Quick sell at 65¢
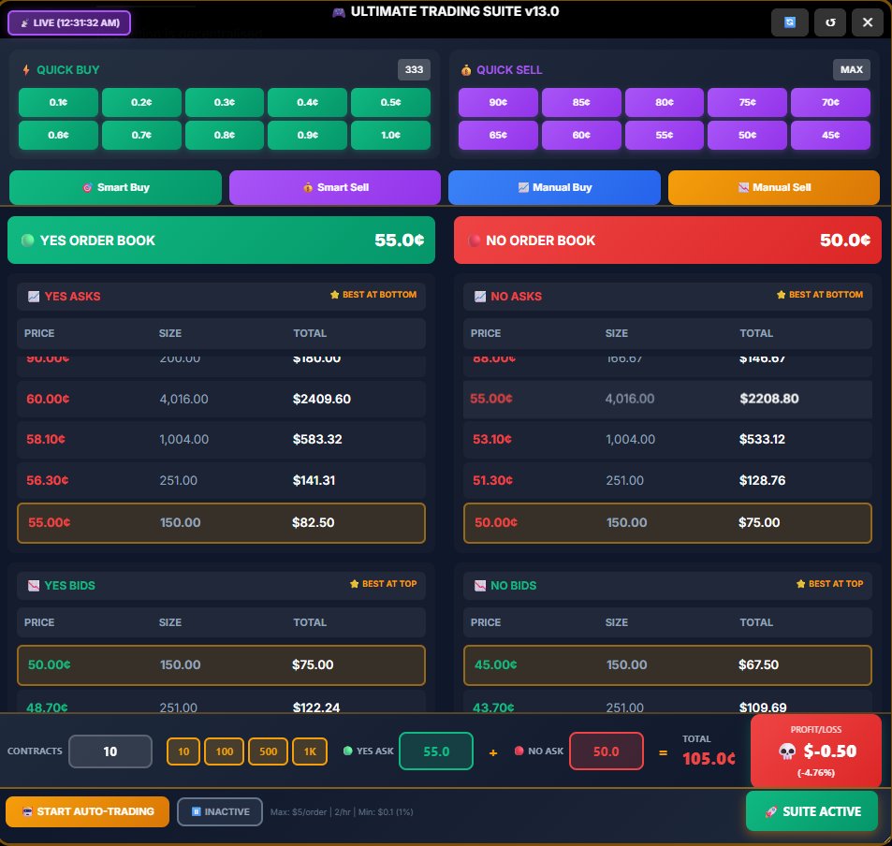The width and height of the screenshot is (892, 846). click(498, 136)
